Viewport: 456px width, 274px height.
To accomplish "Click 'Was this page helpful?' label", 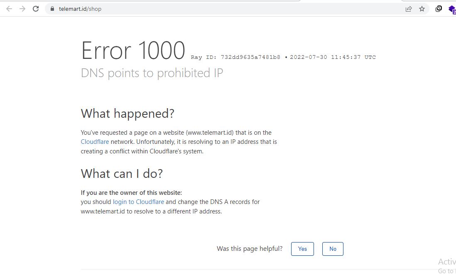I will (x=250, y=249).
